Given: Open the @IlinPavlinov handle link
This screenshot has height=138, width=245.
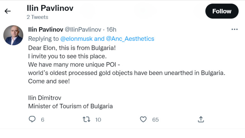Looking at the screenshot, I should point(83,29).
